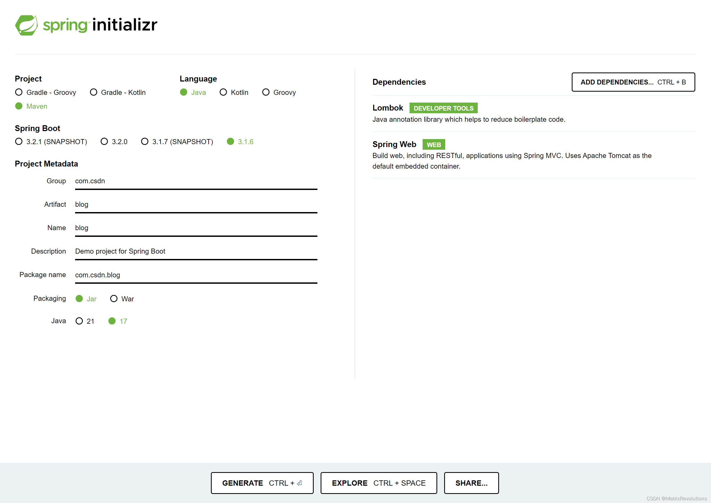The width and height of the screenshot is (711, 503).
Task: Edit the Description field
Action: [196, 251]
